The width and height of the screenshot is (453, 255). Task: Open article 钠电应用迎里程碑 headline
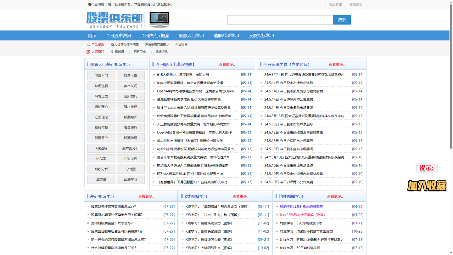pos(190,83)
